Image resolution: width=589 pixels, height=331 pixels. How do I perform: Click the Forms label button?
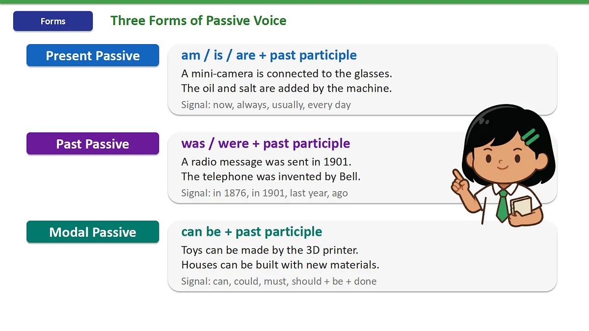[x=53, y=21]
